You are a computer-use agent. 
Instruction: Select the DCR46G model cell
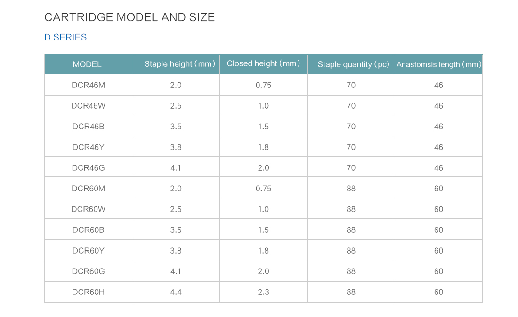(88, 168)
